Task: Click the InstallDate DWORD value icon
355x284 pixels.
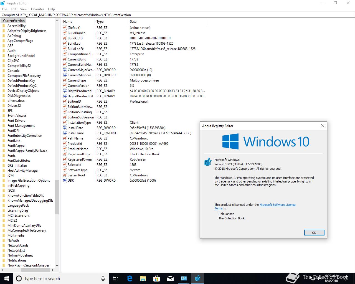Action: point(65,128)
